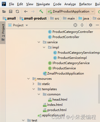
Task: Open the 1: Project side tool tab
Action: [x=3, y=33]
